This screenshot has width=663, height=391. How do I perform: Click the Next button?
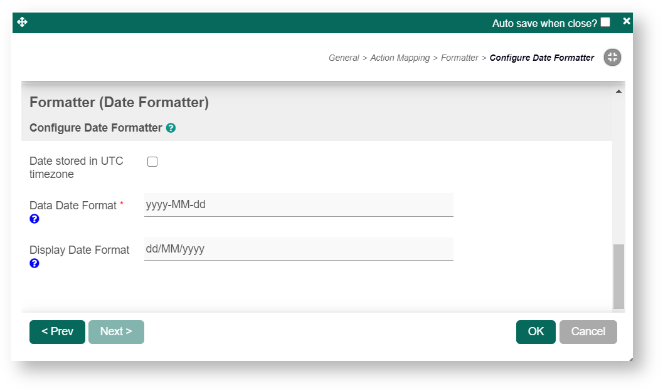[116, 331]
